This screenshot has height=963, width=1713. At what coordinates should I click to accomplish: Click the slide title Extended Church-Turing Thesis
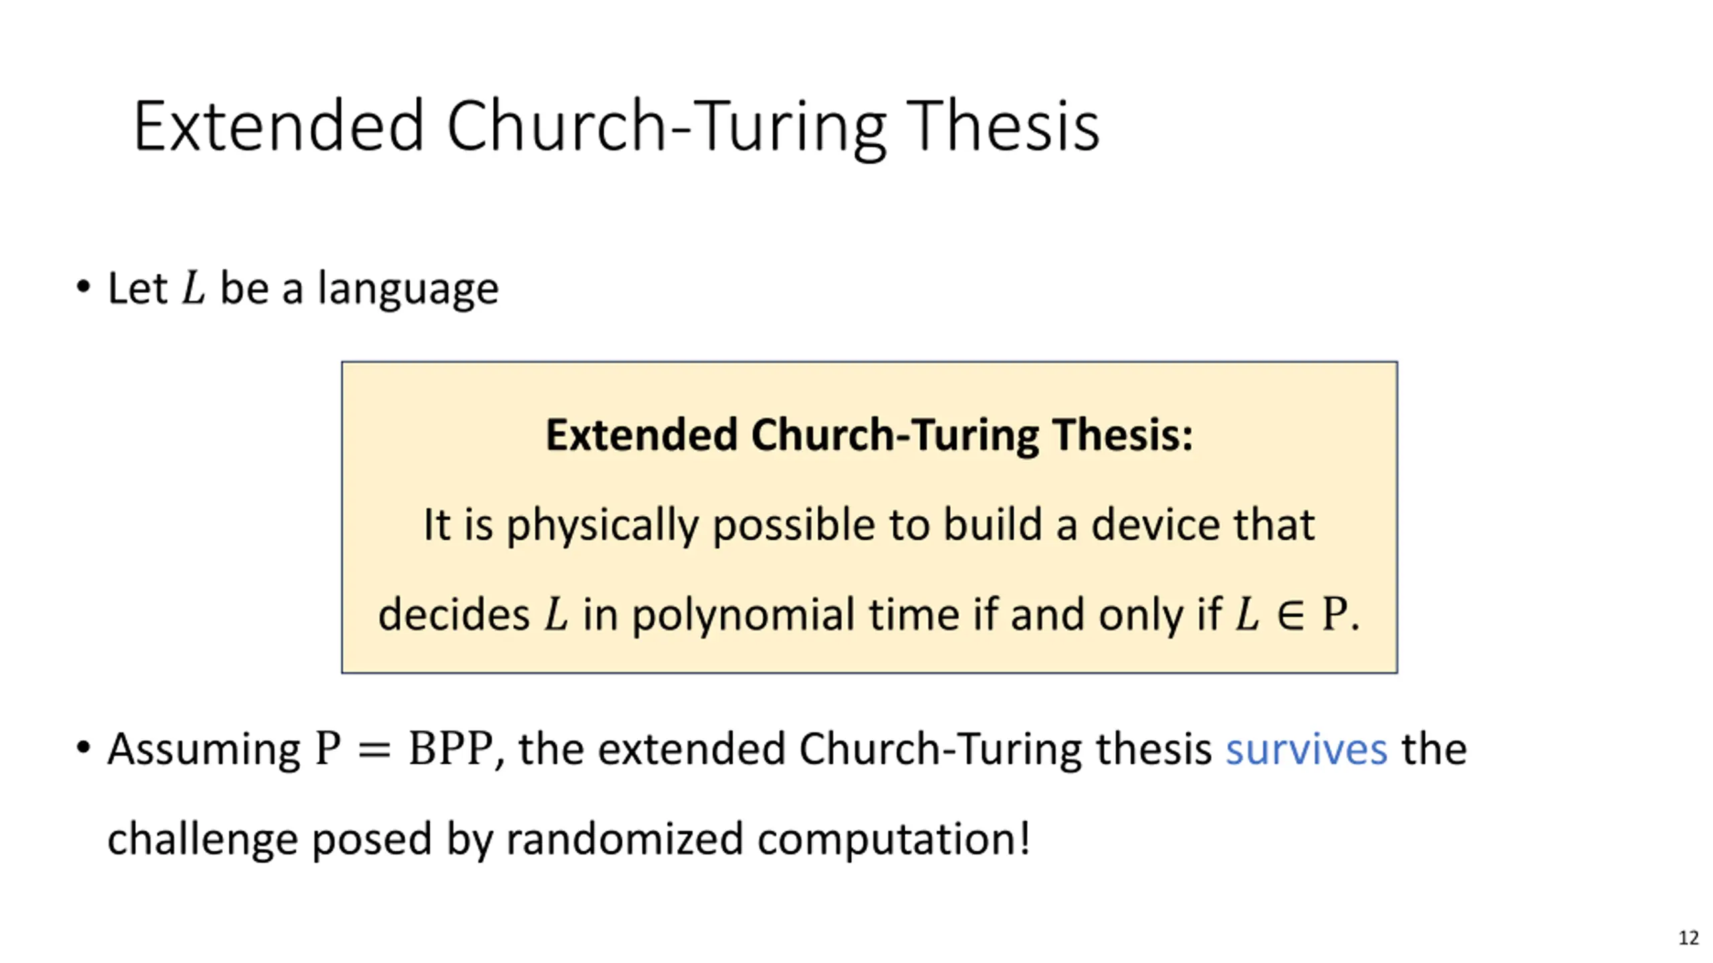[616, 126]
